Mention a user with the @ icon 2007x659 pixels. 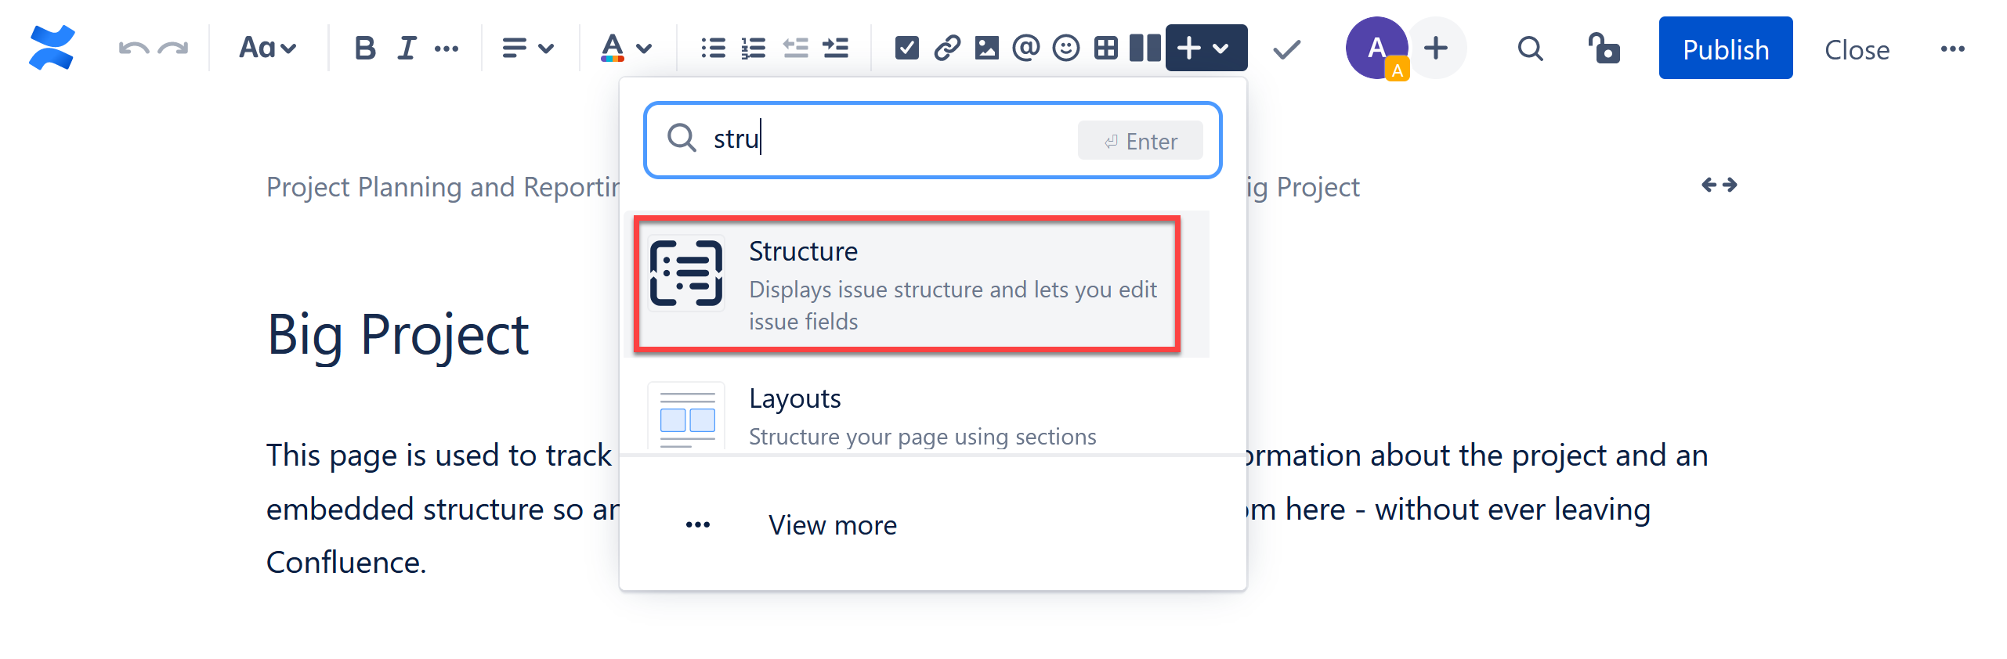pos(1025,49)
